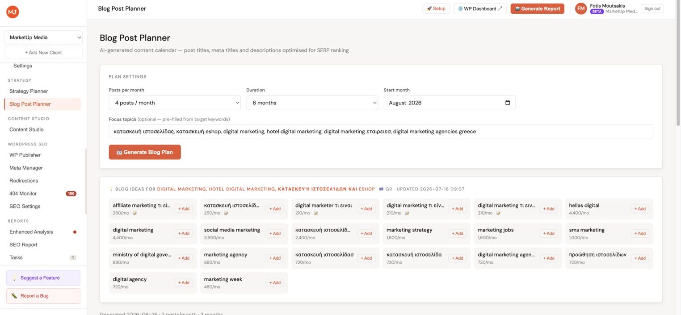Open Enhanced Analysis report
Image resolution: width=681 pixels, height=315 pixels.
[x=31, y=232]
